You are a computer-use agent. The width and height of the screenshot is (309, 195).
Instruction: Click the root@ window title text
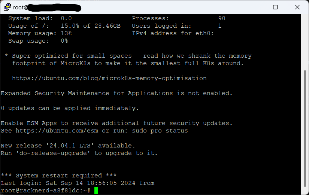pyautogui.click(x=19, y=7)
